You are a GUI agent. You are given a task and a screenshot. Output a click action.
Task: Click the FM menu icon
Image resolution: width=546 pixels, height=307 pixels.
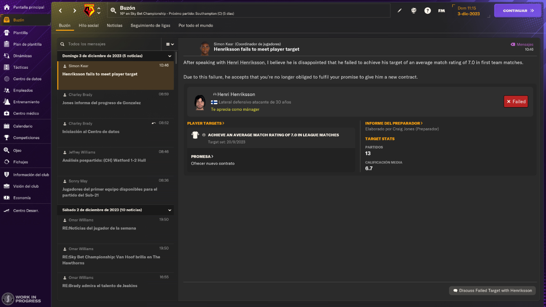(x=441, y=11)
